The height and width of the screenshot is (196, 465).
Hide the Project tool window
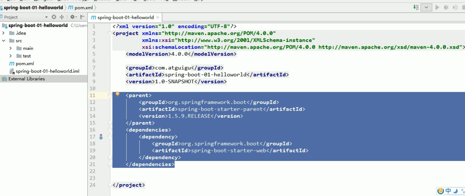click(x=83, y=17)
